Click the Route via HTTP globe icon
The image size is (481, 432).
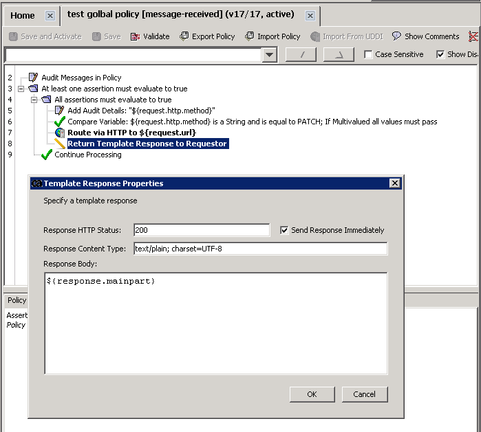click(59, 133)
